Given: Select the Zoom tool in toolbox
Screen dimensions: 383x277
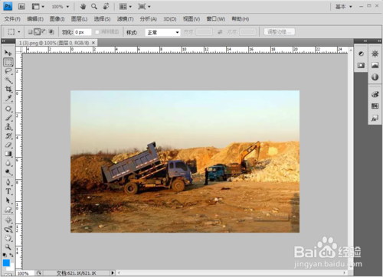Looking at the screenshot, I should pyautogui.click(x=8, y=247).
